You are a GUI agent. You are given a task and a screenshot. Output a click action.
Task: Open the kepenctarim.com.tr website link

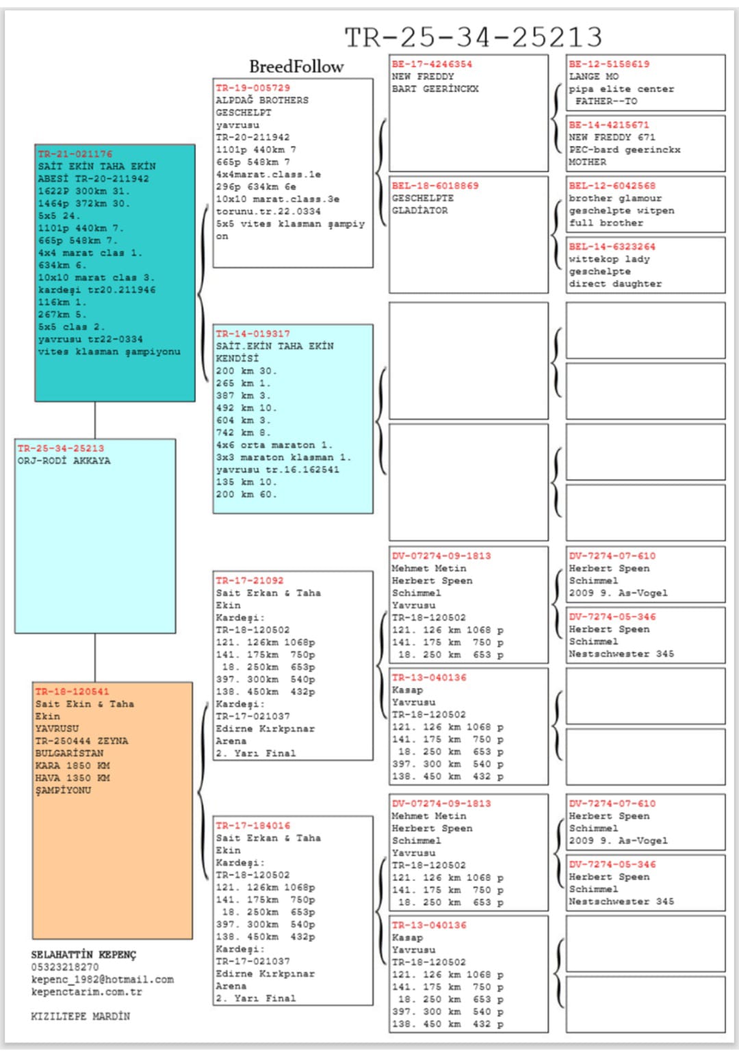[87, 992]
